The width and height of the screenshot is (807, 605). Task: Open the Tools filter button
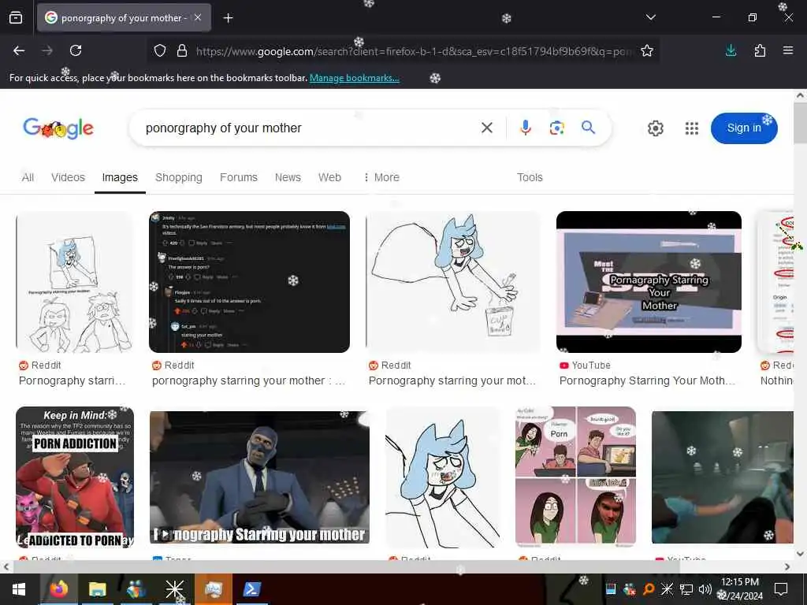click(530, 177)
